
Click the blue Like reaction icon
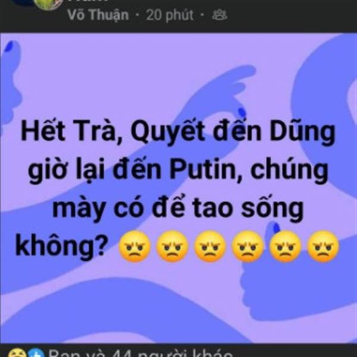tap(36, 352)
